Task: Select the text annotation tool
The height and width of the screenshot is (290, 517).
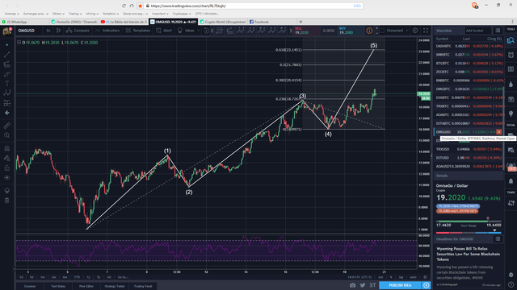Action: tap(7, 84)
